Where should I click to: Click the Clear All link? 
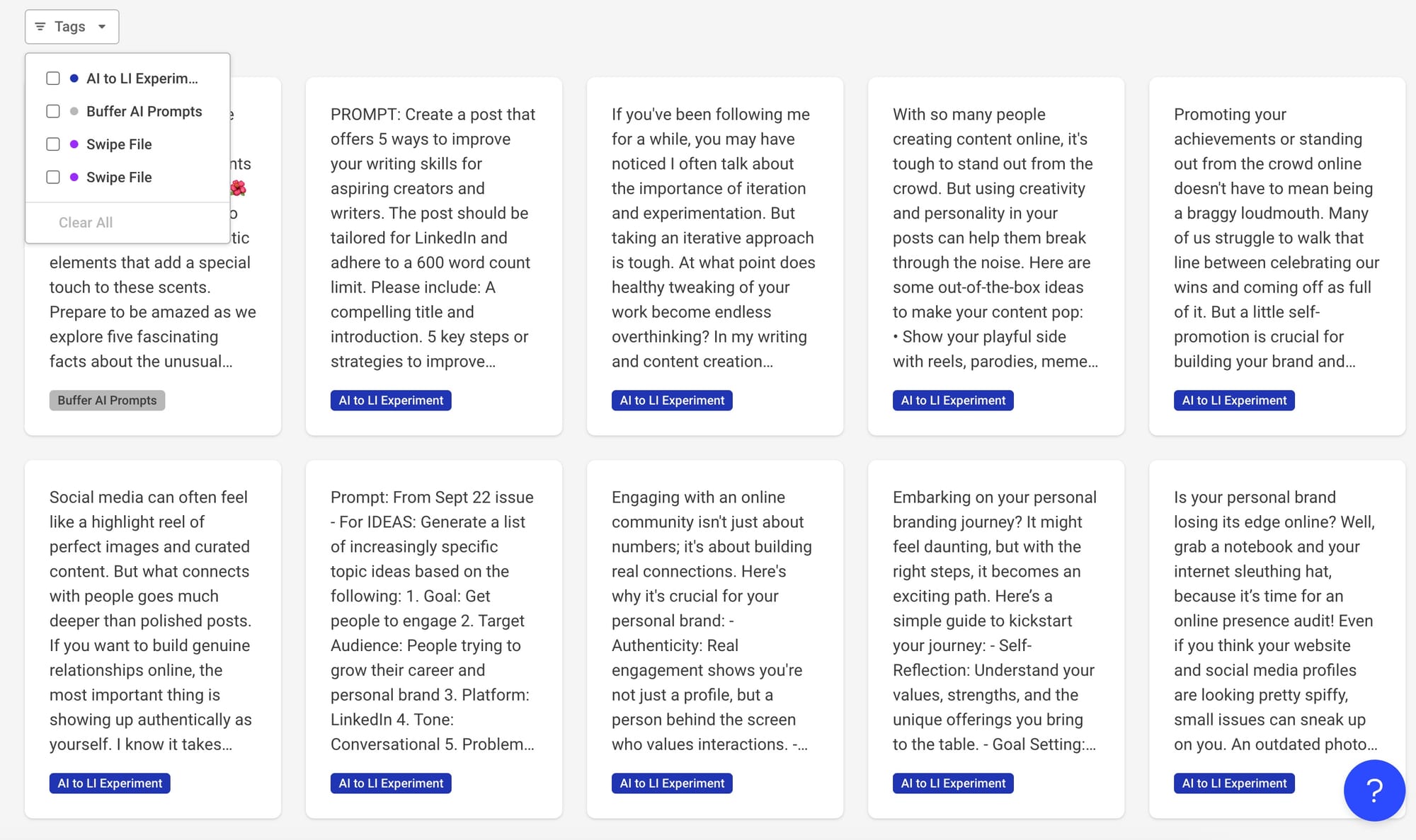pos(85,222)
